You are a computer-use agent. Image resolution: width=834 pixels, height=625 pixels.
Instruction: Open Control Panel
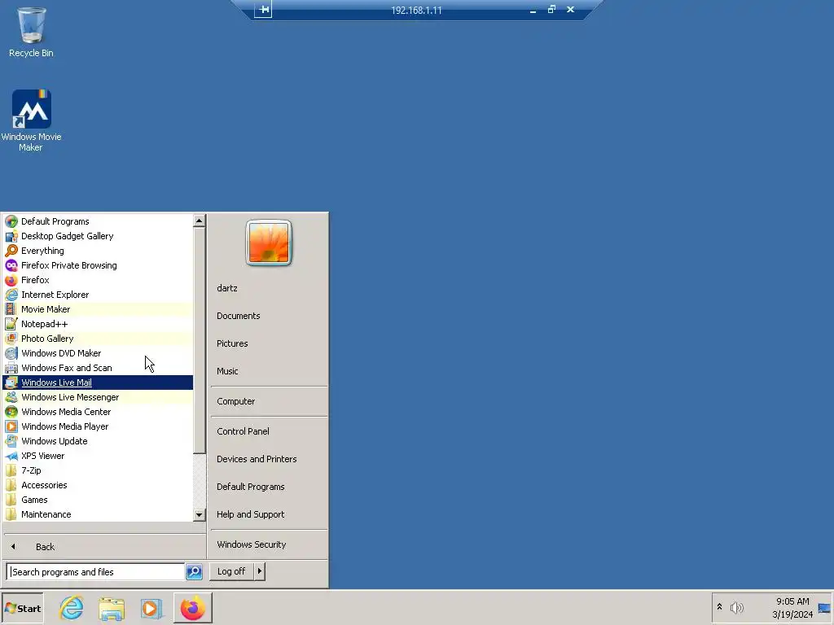point(269,431)
